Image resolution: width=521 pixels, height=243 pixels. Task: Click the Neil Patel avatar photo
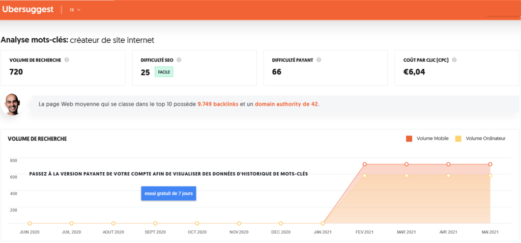11,104
